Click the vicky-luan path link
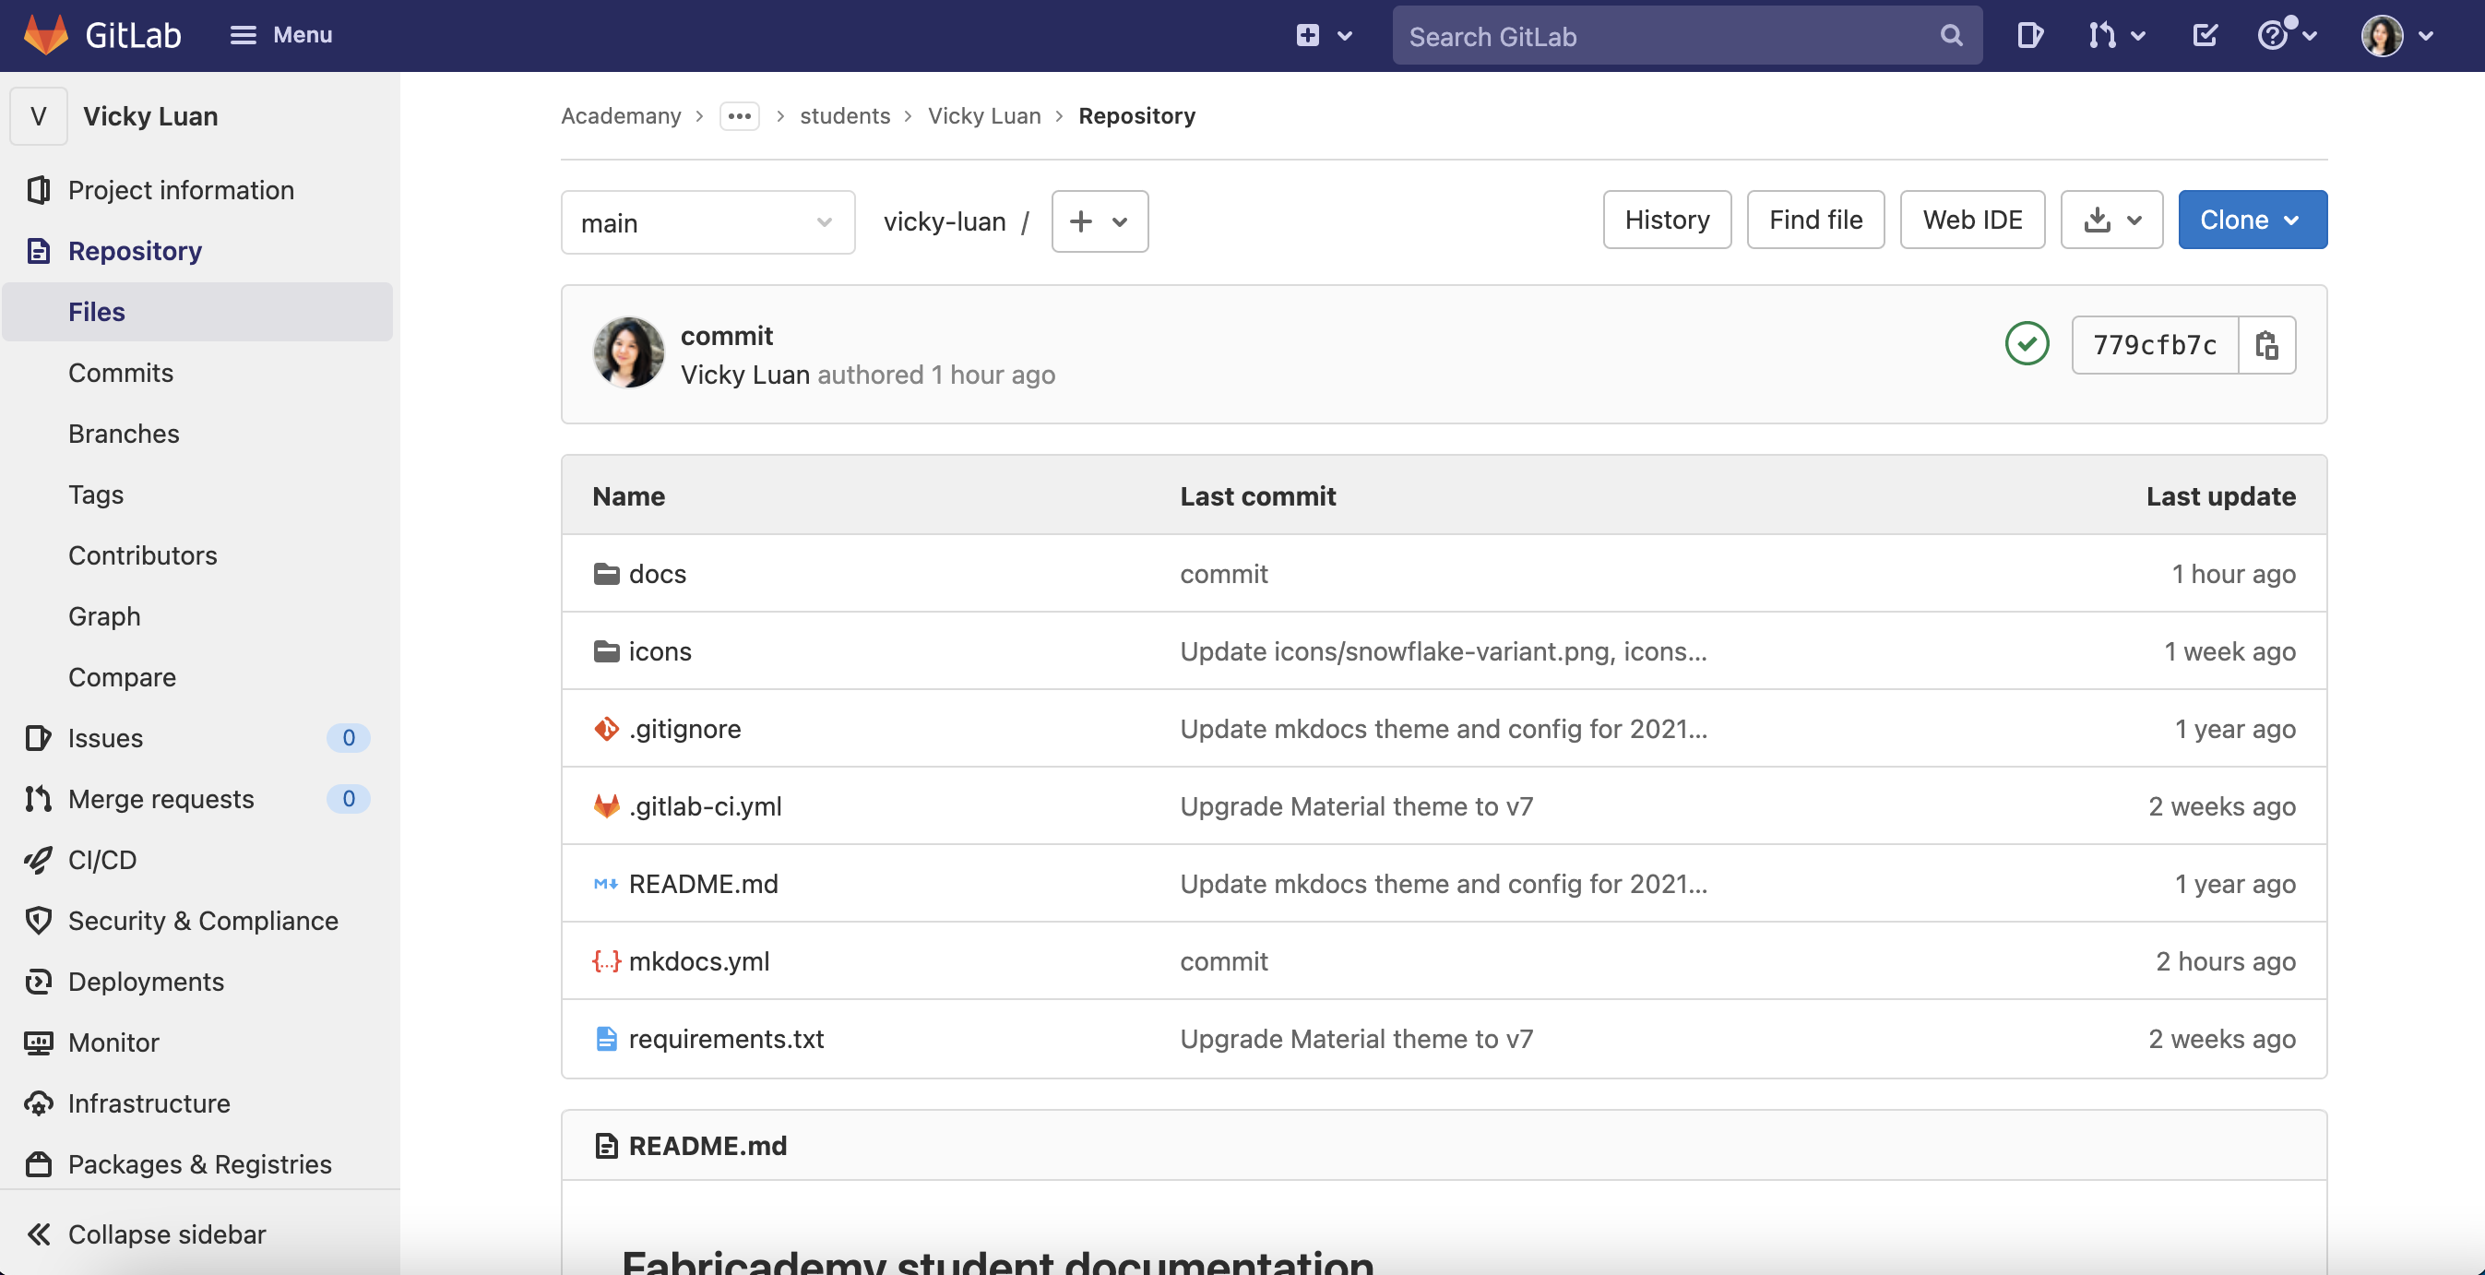This screenshot has width=2485, height=1275. 945,222
